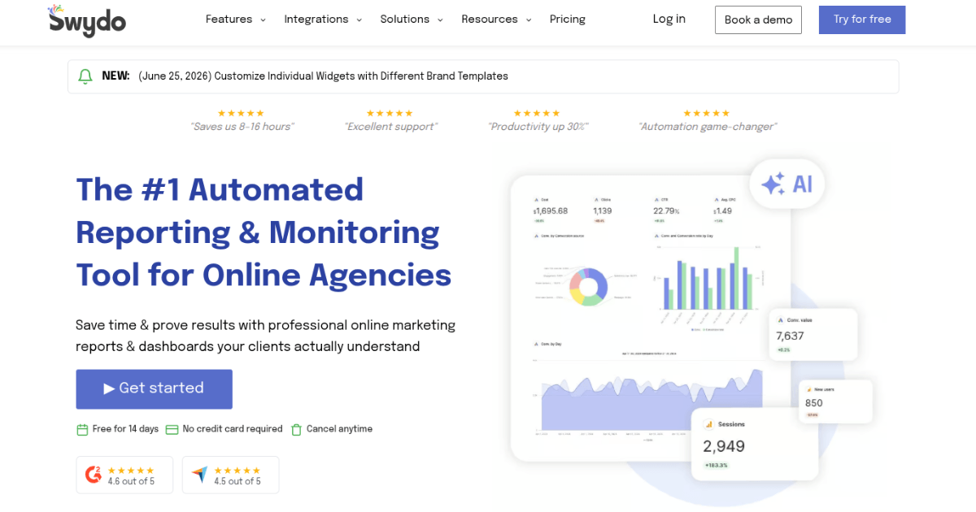Click the "Excellent support" quote
Screen dimensions: 976x512
click(x=390, y=127)
